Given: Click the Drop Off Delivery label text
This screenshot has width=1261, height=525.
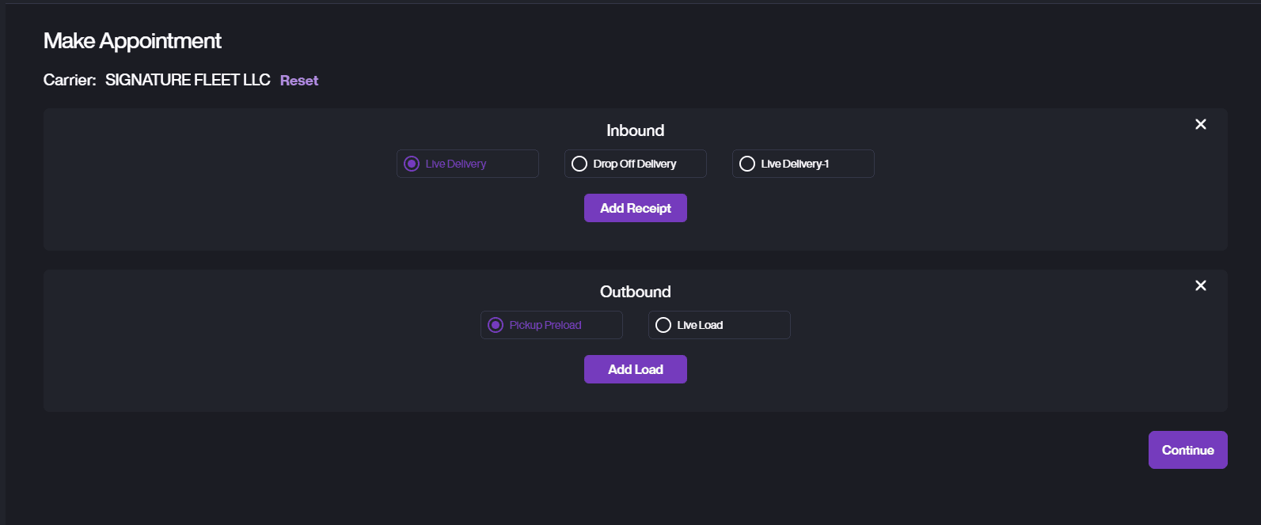Looking at the screenshot, I should [635, 164].
